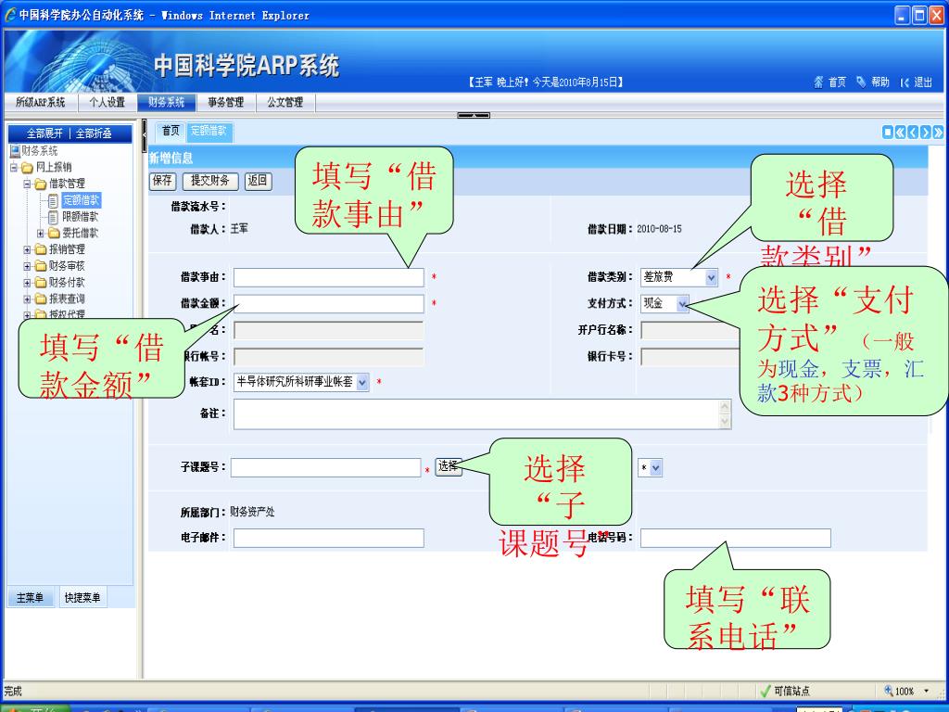The image size is (949, 712).
Task: Click the 可信站点 status bar indicator
Action: click(x=785, y=691)
